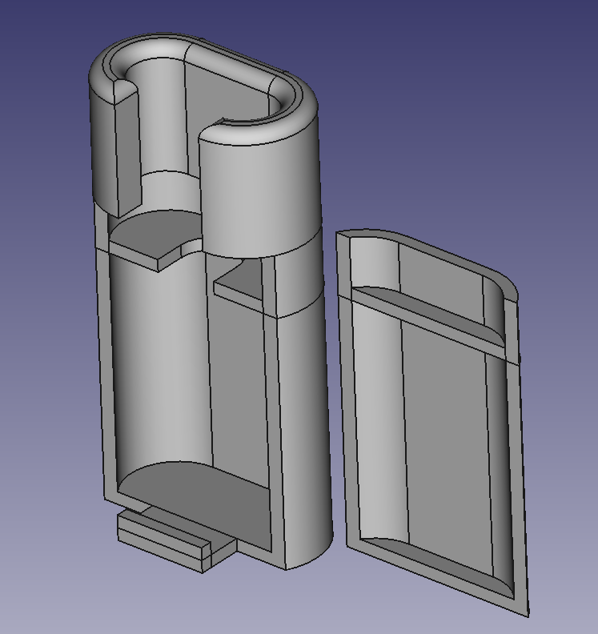Select the bottom curved fillet inside the cover
Viewport: 598px width, 634px height.
tap(432, 564)
